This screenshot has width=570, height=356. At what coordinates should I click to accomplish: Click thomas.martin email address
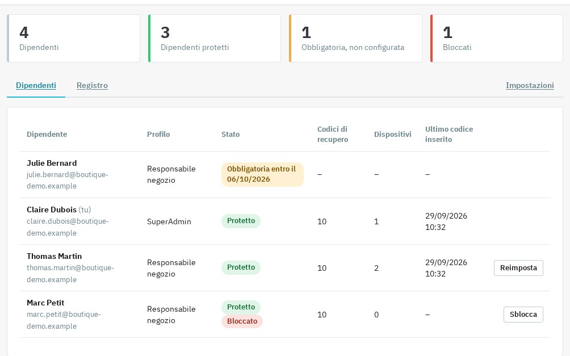click(x=70, y=274)
